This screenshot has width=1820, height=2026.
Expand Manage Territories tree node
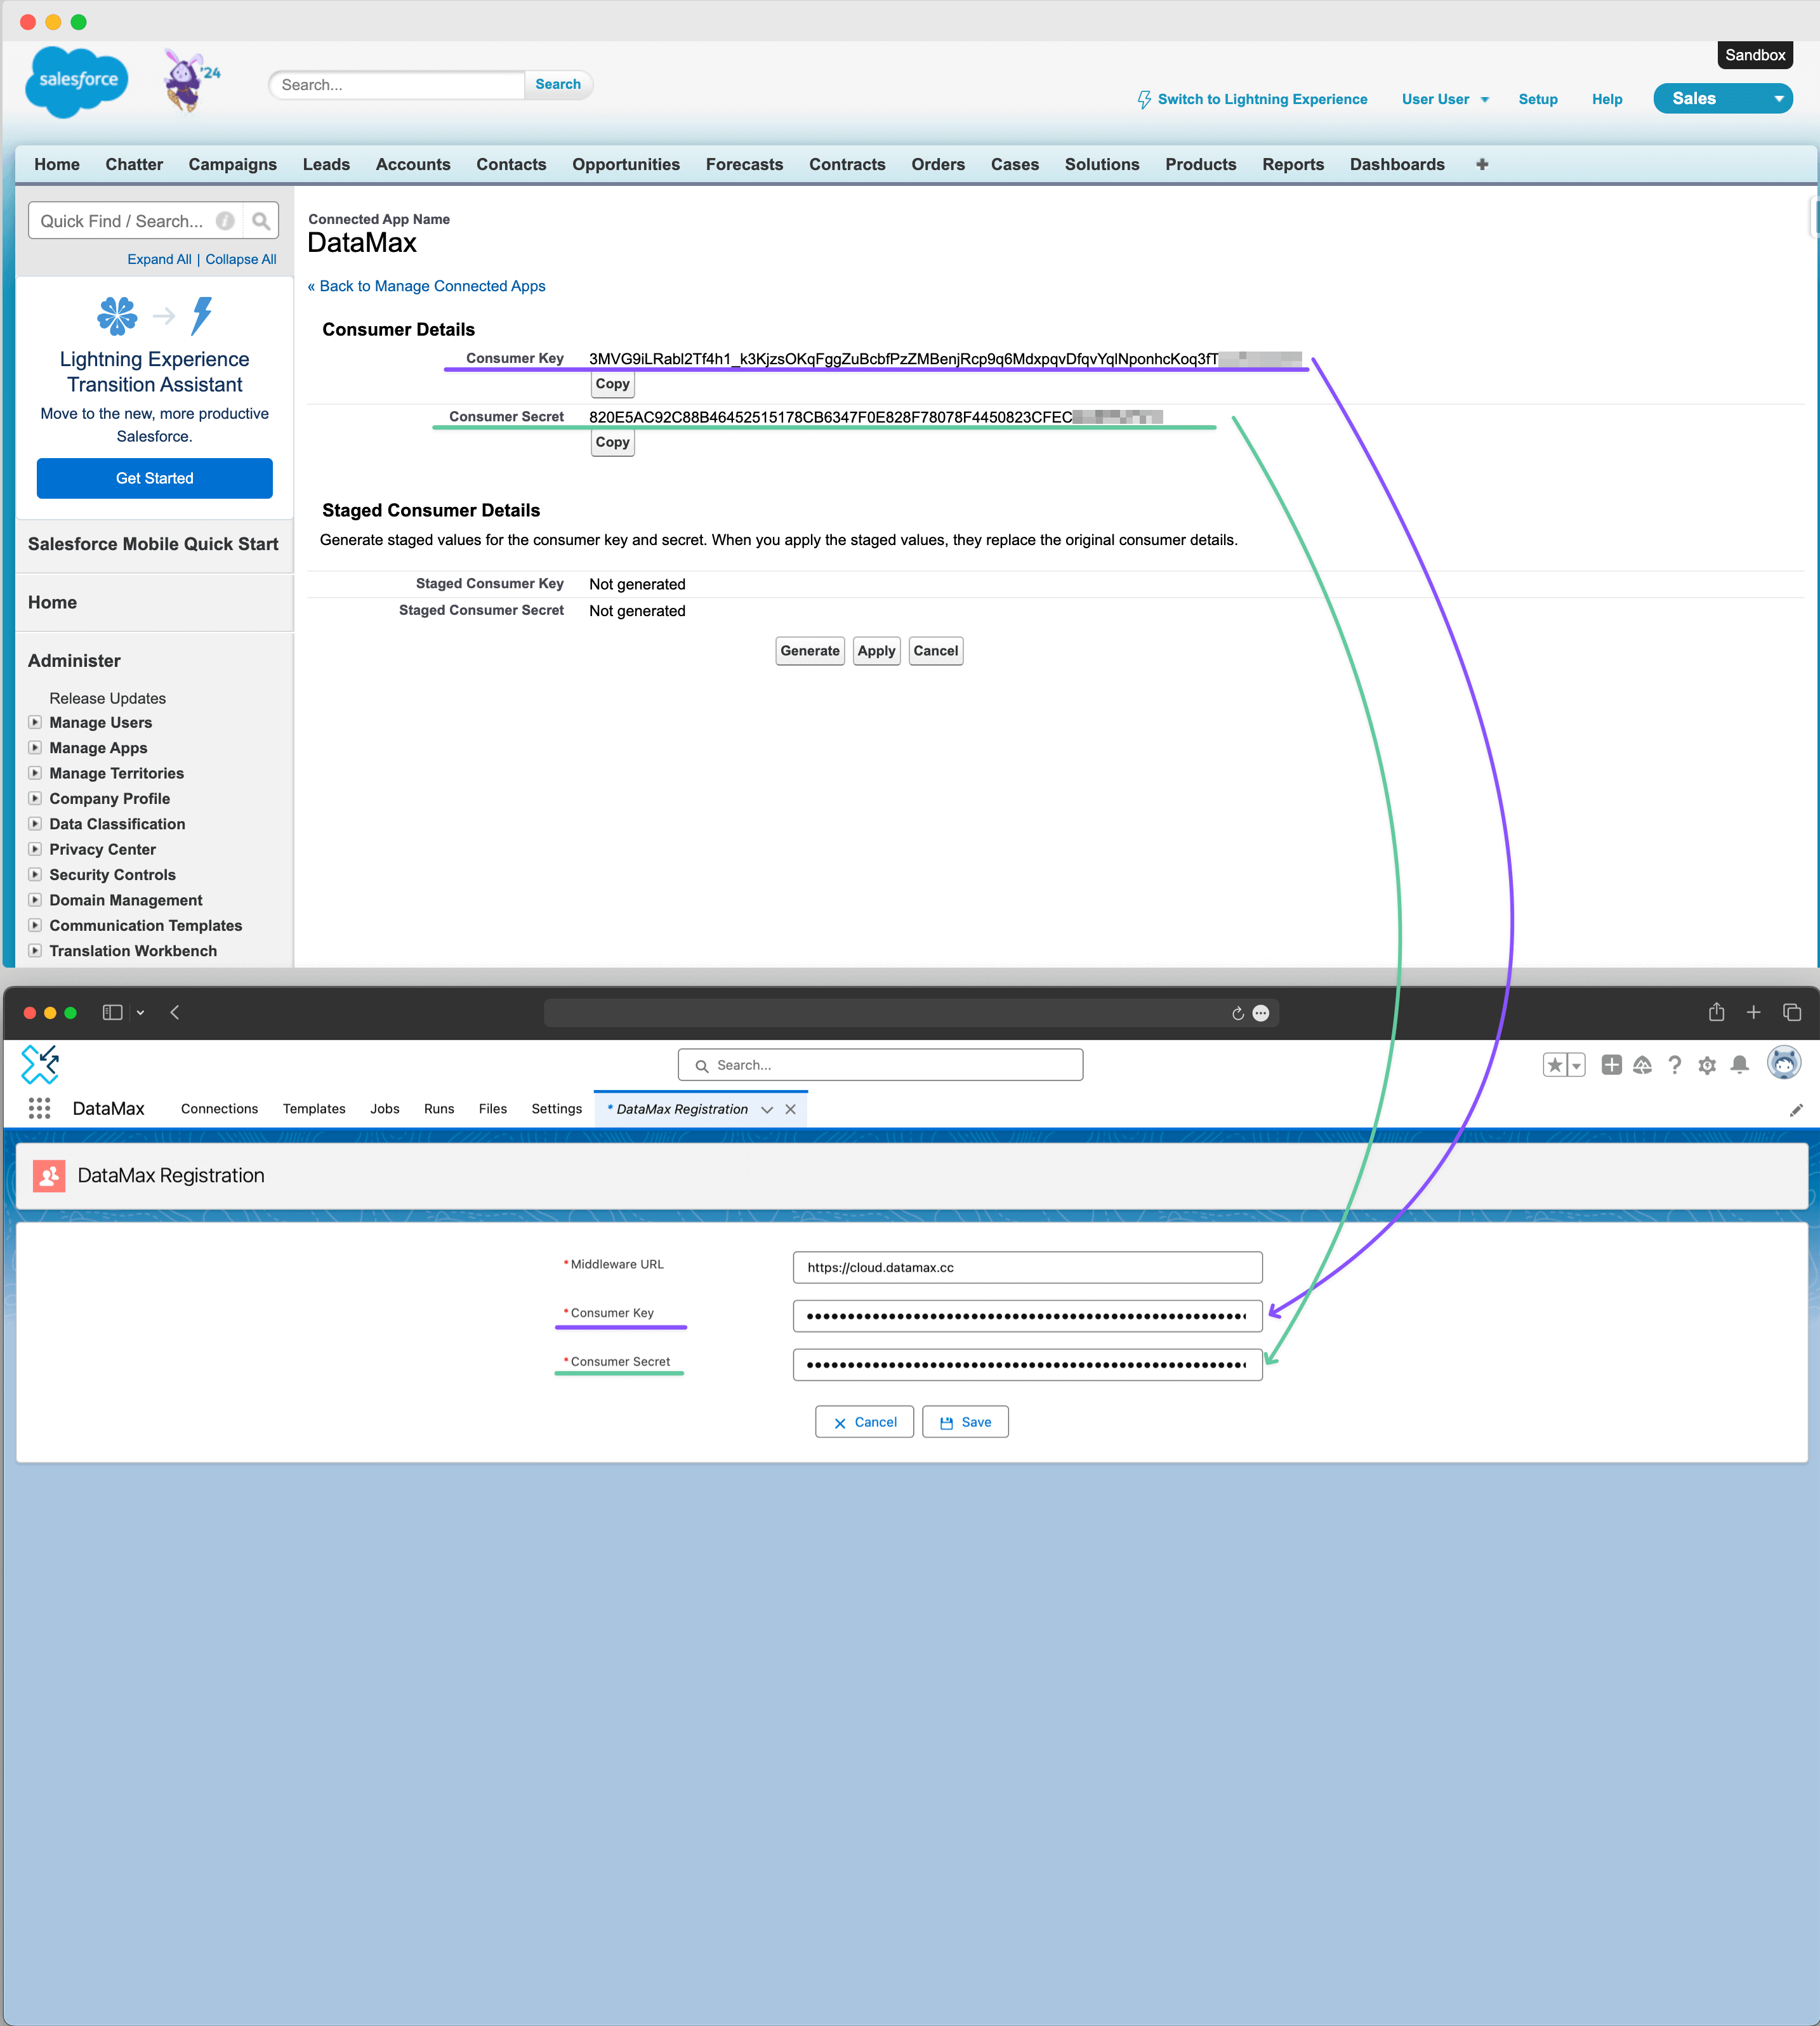35,773
